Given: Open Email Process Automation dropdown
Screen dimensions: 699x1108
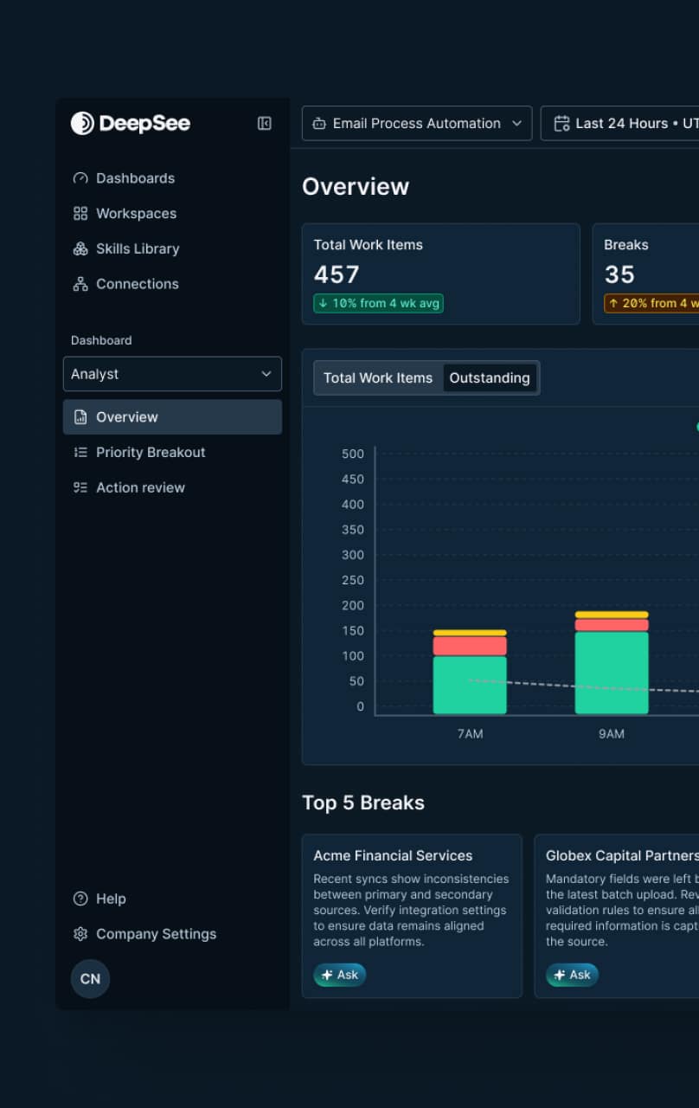Looking at the screenshot, I should 417,124.
